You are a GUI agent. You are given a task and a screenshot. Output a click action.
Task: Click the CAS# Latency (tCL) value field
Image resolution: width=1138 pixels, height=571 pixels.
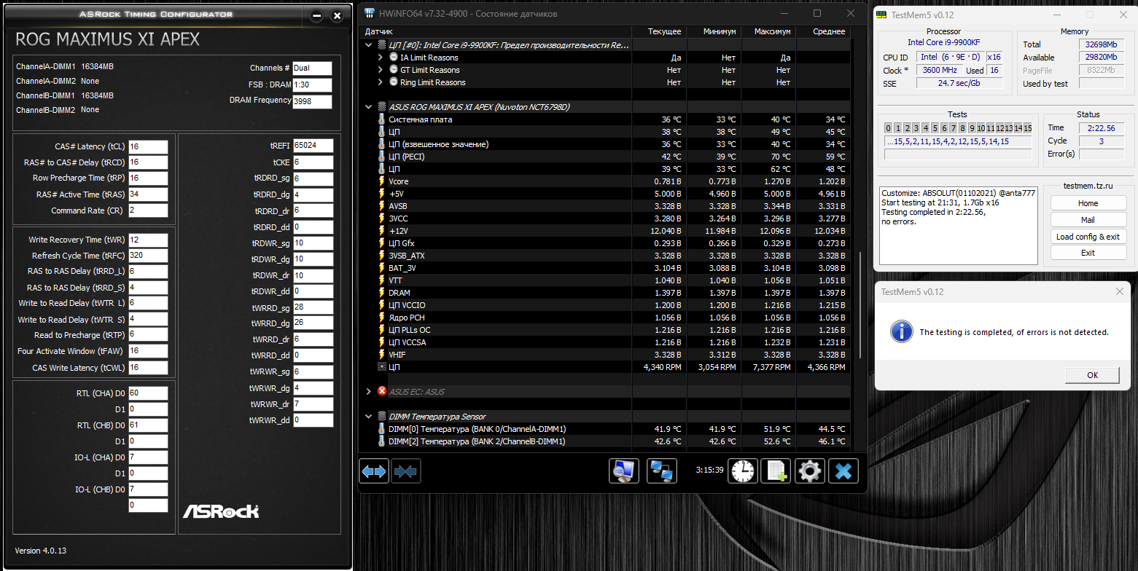coord(148,146)
